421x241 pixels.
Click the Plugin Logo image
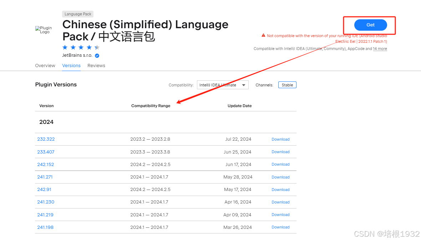pos(44,30)
